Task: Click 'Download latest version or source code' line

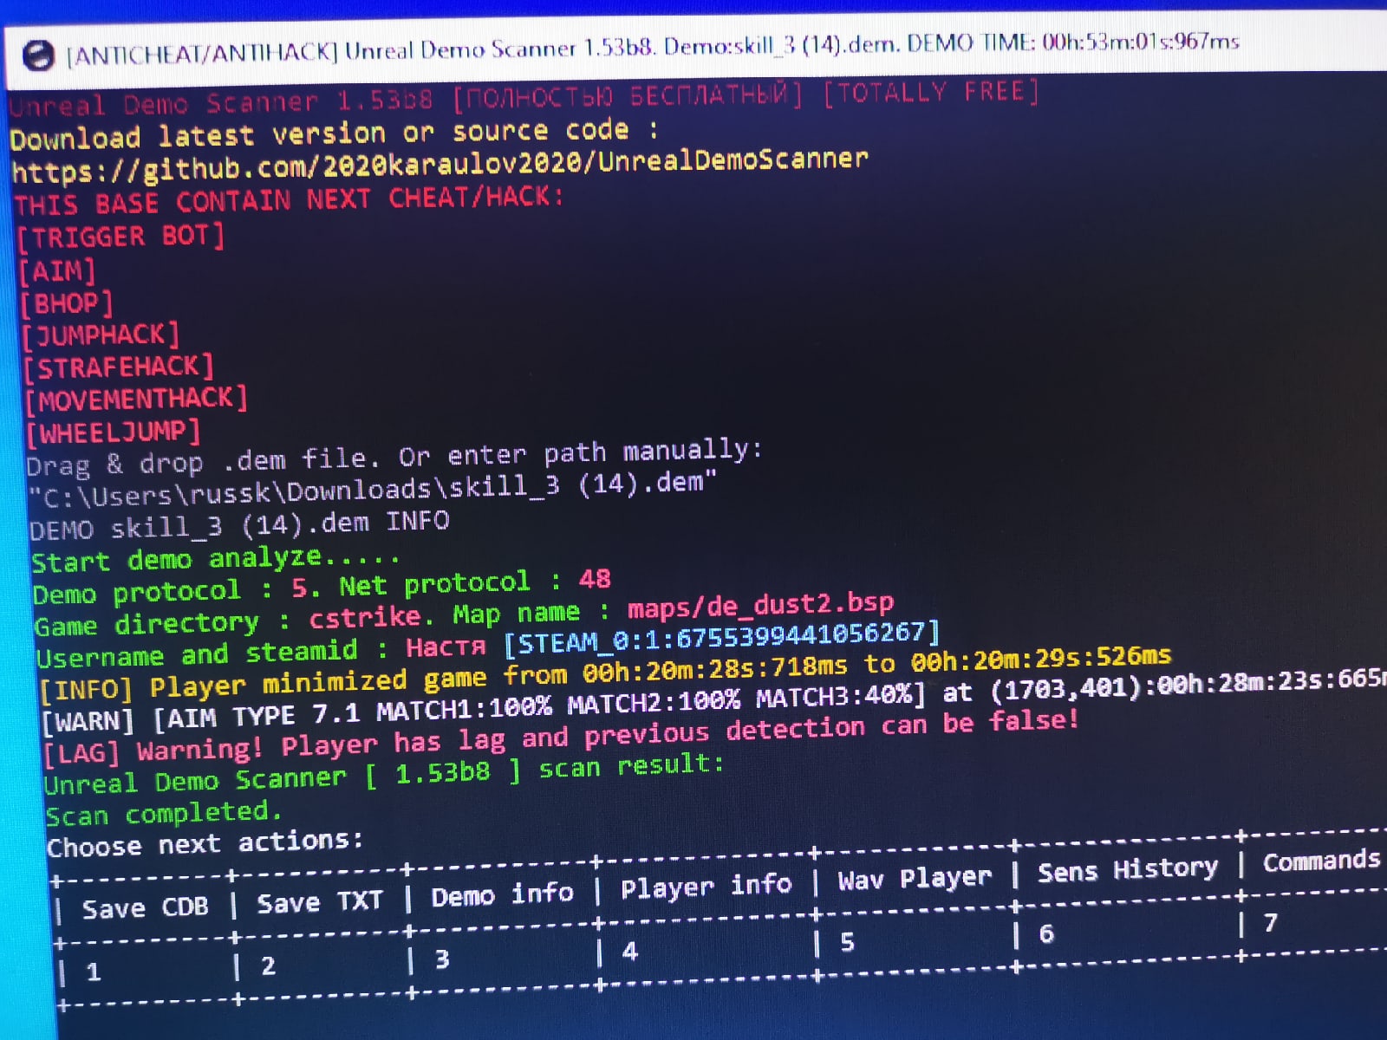Action: (335, 133)
